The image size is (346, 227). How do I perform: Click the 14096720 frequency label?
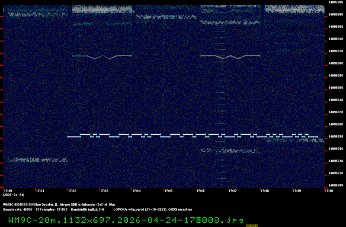(x=336, y=173)
